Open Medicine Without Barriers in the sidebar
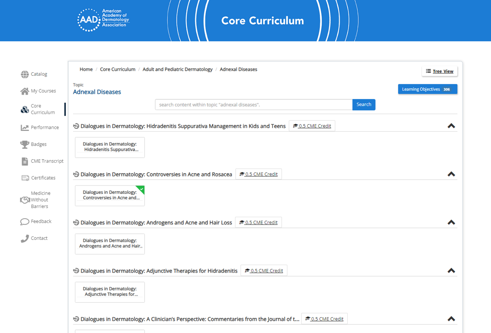 tap(41, 200)
